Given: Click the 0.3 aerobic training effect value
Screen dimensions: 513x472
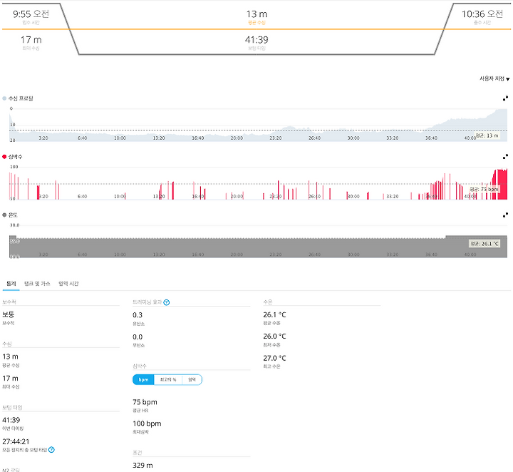Looking at the screenshot, I should [138, 315].
